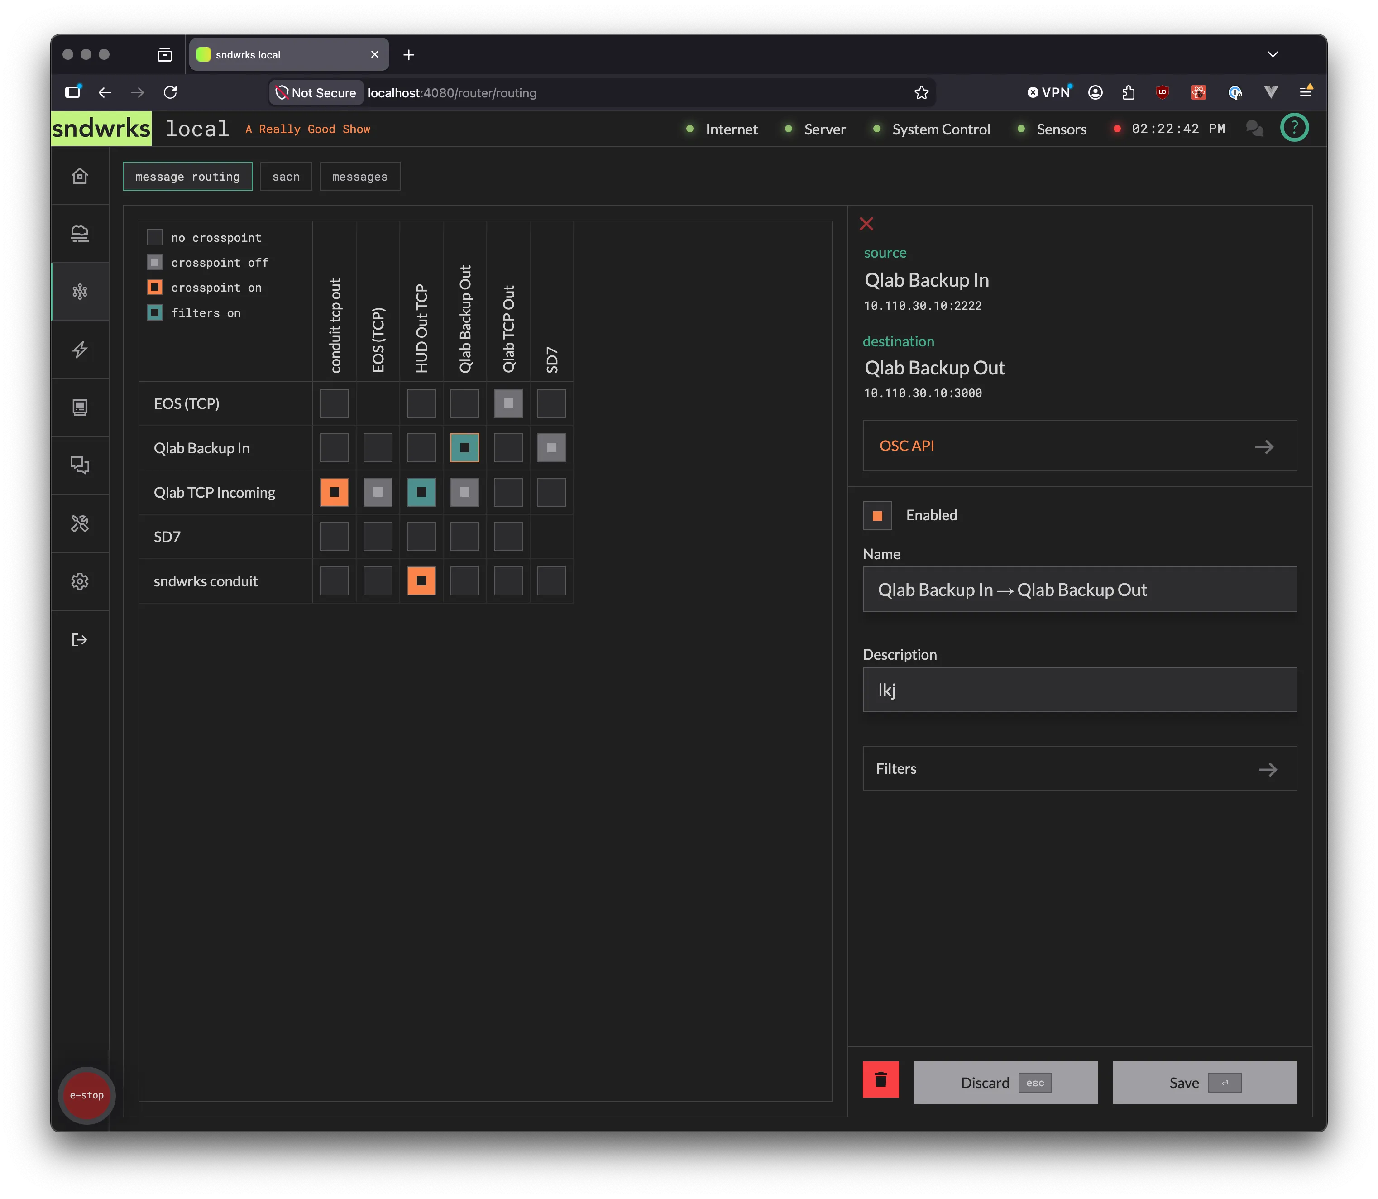The height and width of the screenshot is (1199, 1378).
Task: Switch to message routing tab
Action: click(187, 176)
